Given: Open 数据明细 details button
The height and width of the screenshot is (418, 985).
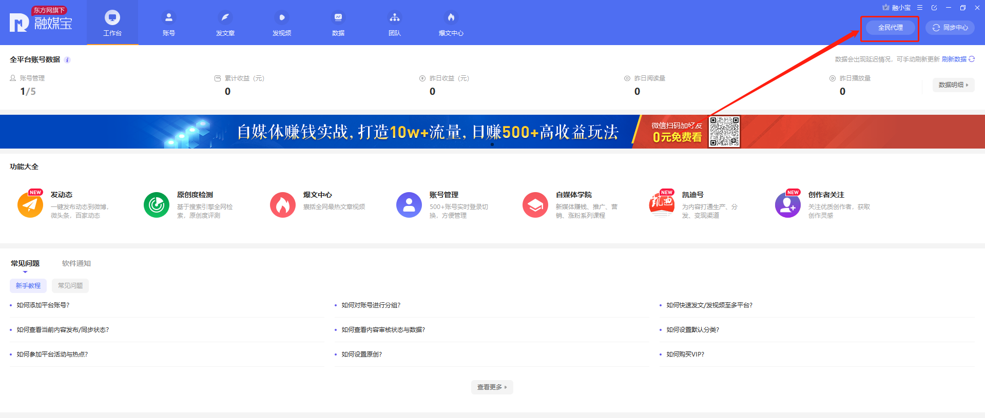Looking at the screenshot, I should (953, 85).
